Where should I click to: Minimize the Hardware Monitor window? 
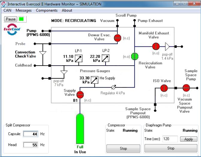click(177, 4)
